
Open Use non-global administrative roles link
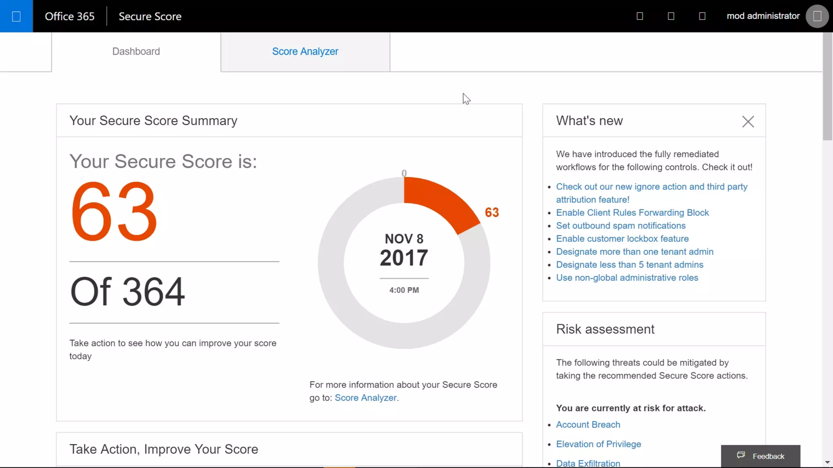pos(627,277)
